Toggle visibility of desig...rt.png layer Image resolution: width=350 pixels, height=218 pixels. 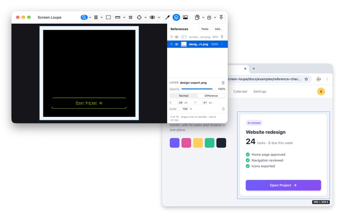177,44
